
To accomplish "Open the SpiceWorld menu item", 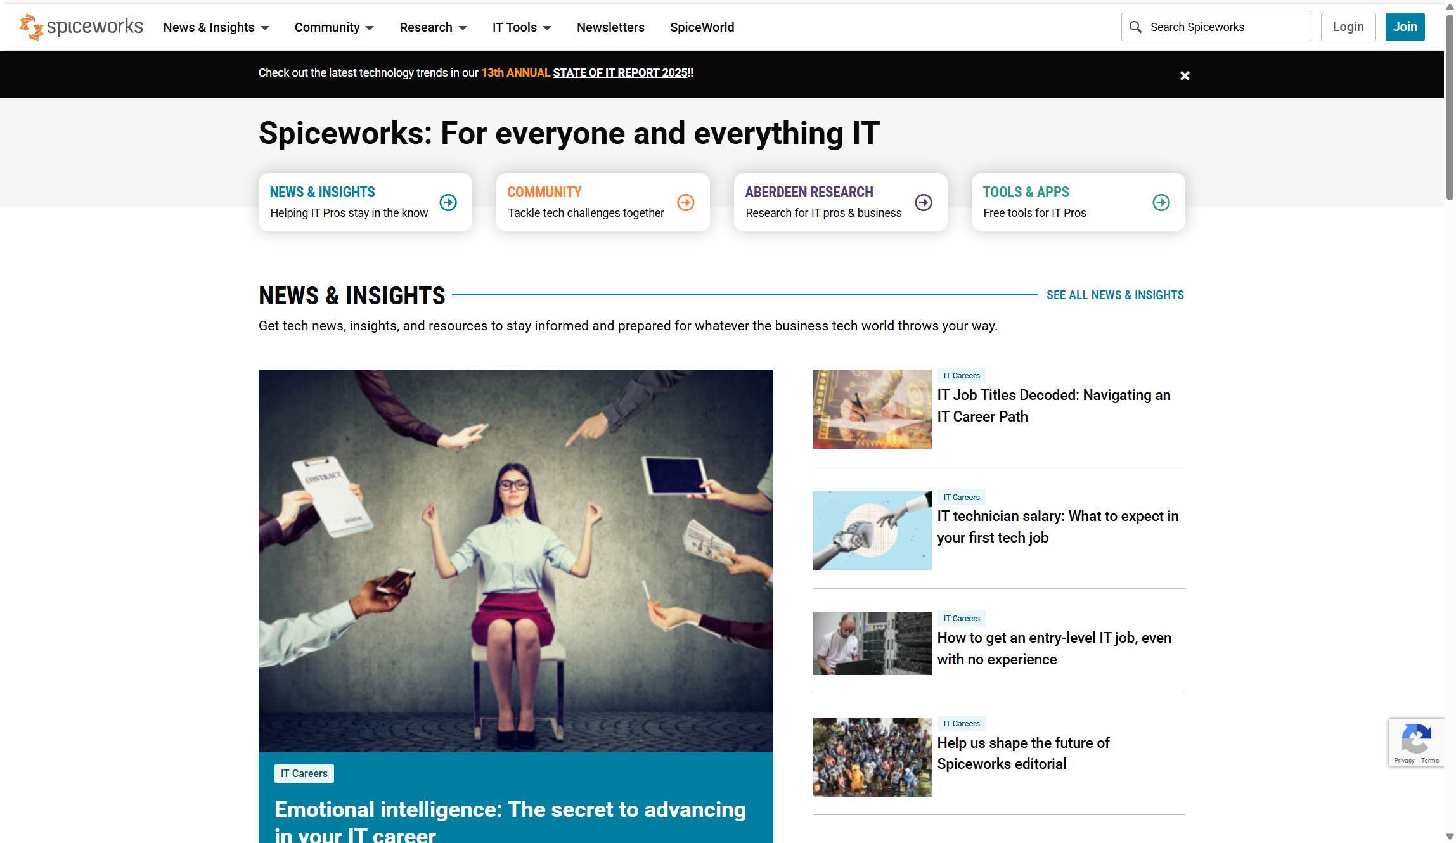I will click(702, 27).
